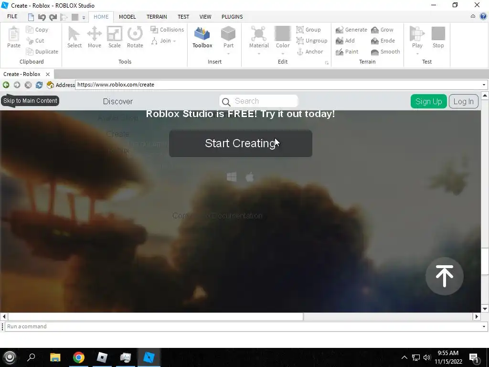The width and height of the screenshot is (489, 367).
Task: Open the Material picker icon
Action: 258,34
